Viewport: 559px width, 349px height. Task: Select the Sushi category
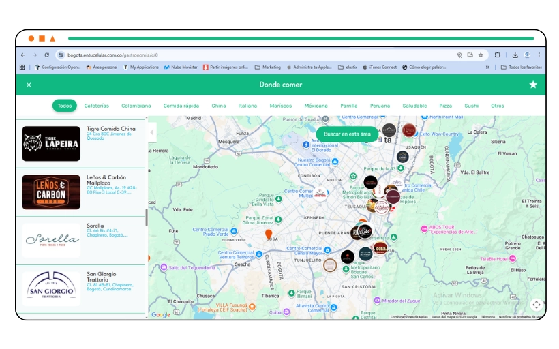click(471, 106)
